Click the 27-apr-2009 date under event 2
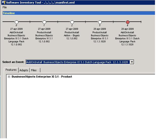The image size is (157, 139). pyautogui.click(x=72, y=29)
